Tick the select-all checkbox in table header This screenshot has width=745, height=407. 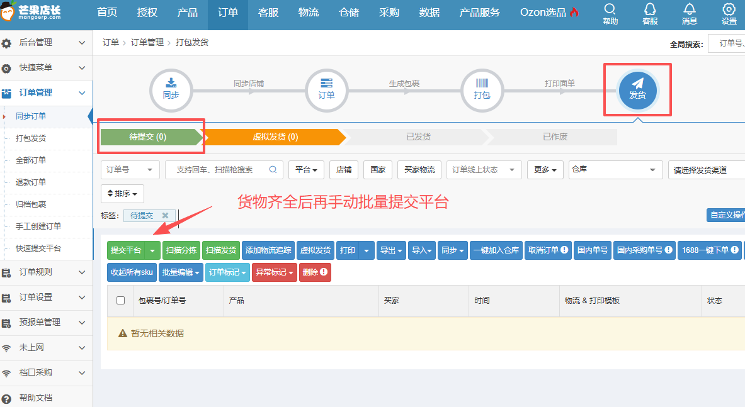(121, 301)
